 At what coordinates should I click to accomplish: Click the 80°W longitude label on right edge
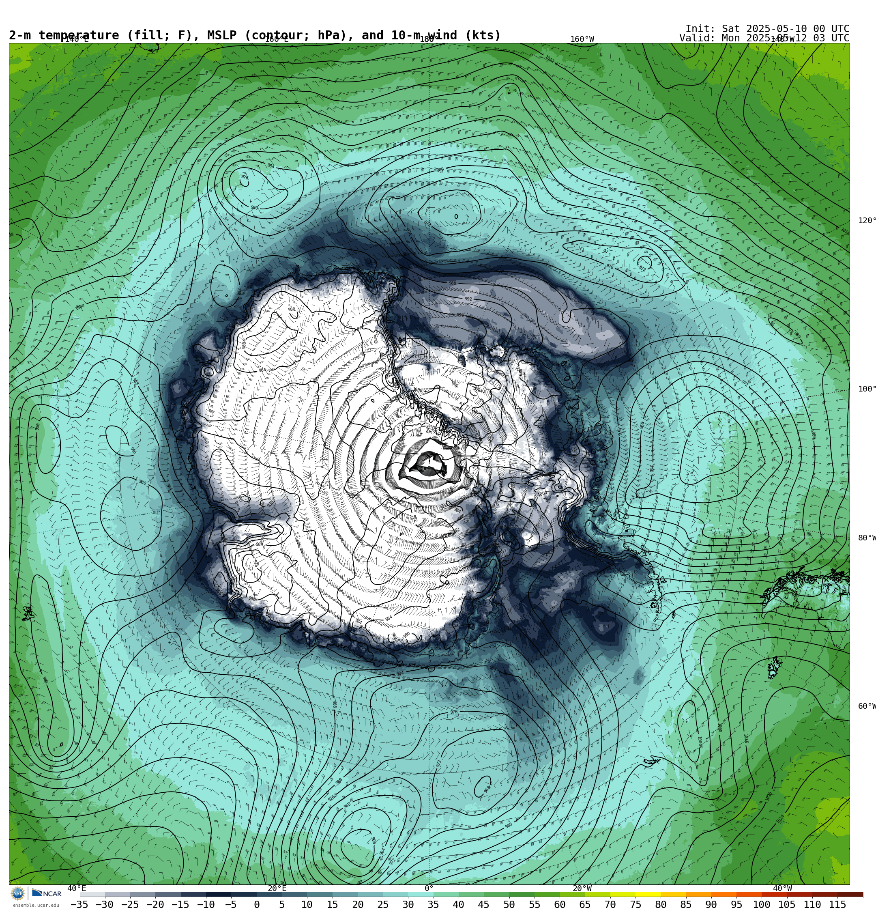[867, 538]
